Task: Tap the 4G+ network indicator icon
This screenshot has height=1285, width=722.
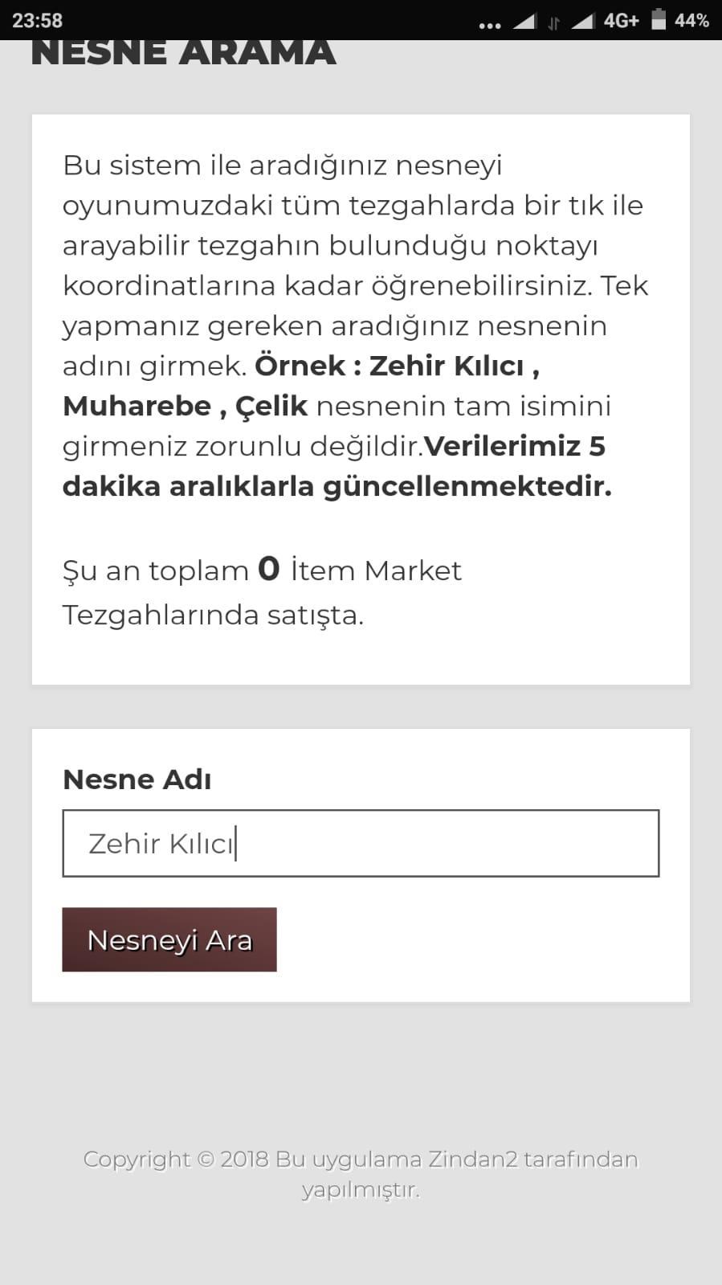Action: (619, 22)
